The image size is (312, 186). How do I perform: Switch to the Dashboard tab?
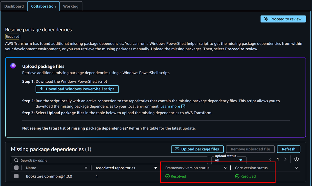(14, 6)
